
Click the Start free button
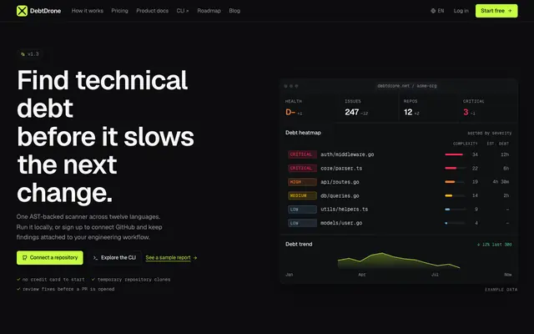click(496, 11)
